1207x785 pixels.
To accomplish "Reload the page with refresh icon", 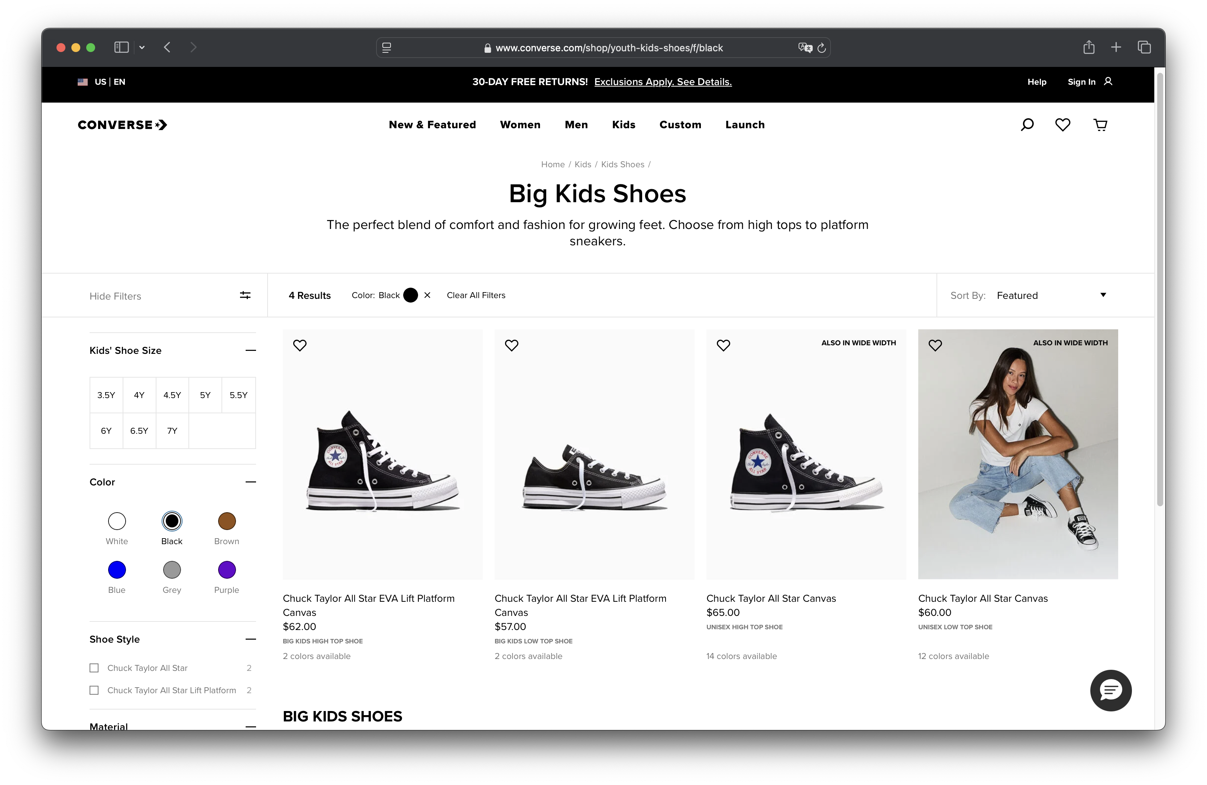I will point(822,48).
